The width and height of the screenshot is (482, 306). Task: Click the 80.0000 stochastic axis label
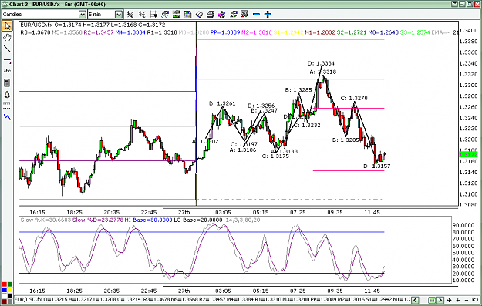pos(463,232)
